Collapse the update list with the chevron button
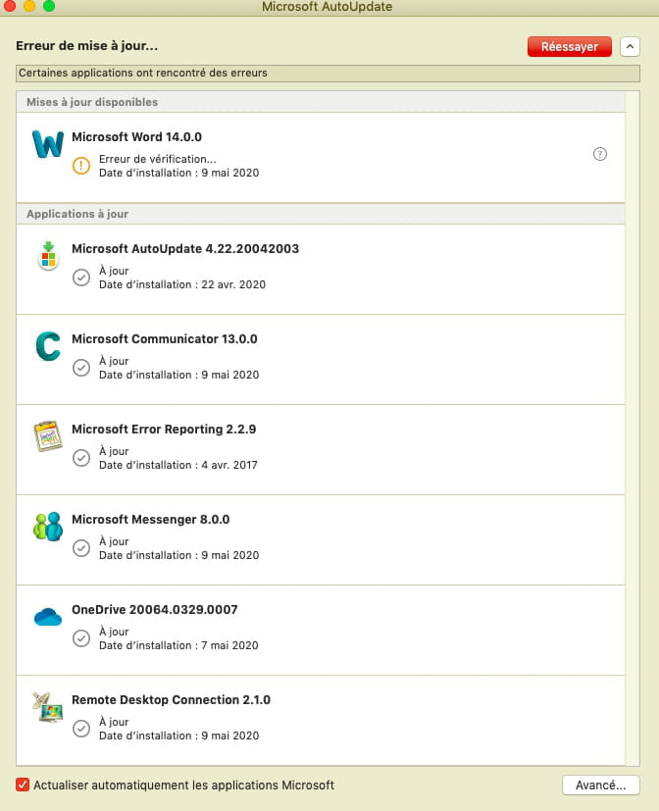 click(630, 46)
